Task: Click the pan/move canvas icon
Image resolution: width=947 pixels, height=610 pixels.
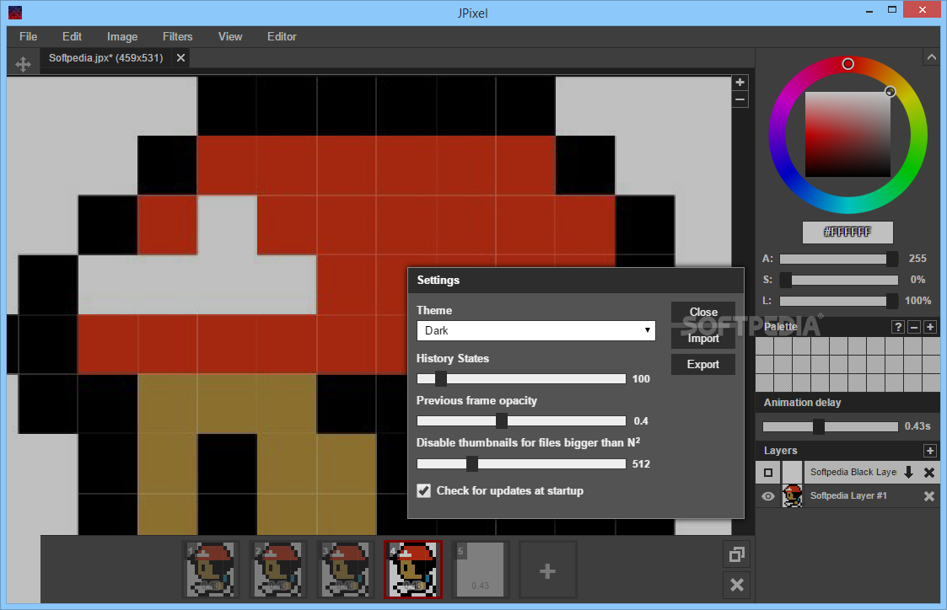Action: point(23,64)
